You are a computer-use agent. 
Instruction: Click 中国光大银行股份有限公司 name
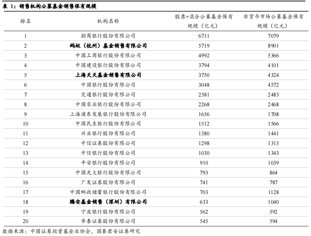108,172
